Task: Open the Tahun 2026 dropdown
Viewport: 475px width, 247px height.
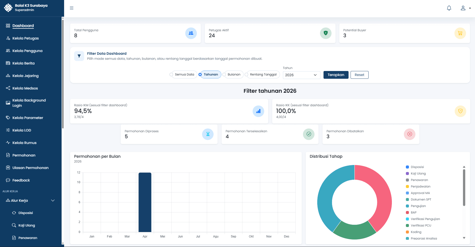Action: [301, 75]
